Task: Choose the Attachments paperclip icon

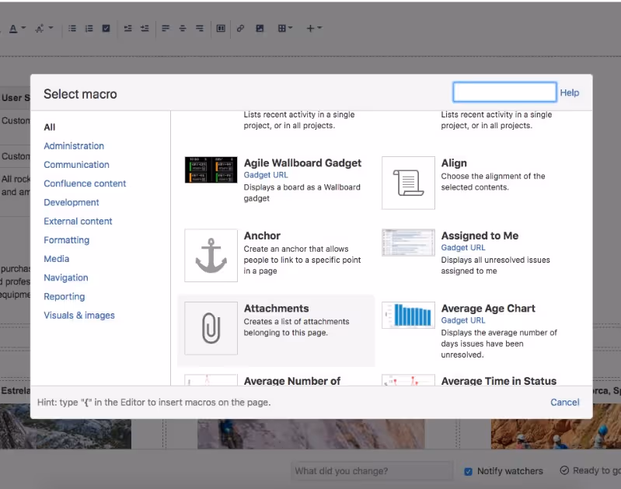Action: coord(211,328)
